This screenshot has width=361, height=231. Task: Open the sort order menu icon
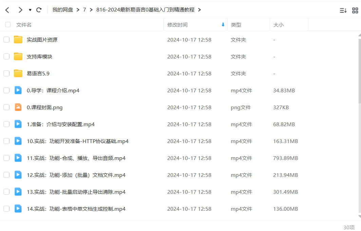[x=343, y=10]
